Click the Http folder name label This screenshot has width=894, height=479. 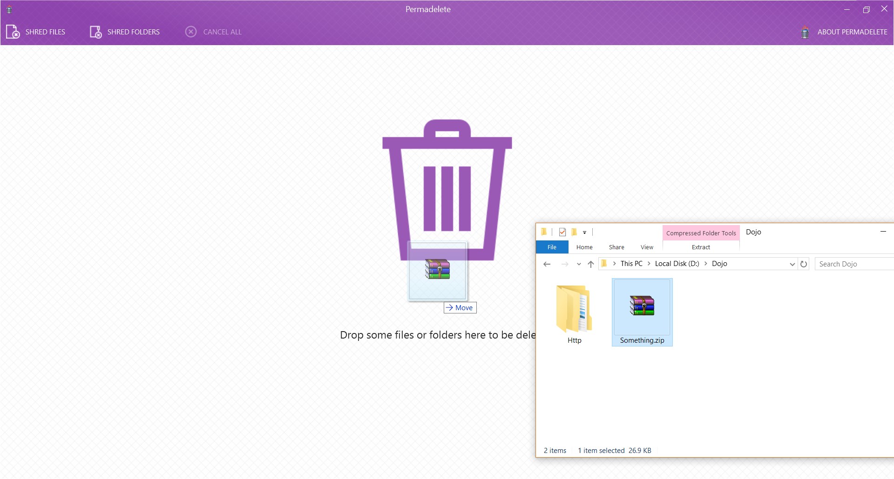[x=574, y=340]
